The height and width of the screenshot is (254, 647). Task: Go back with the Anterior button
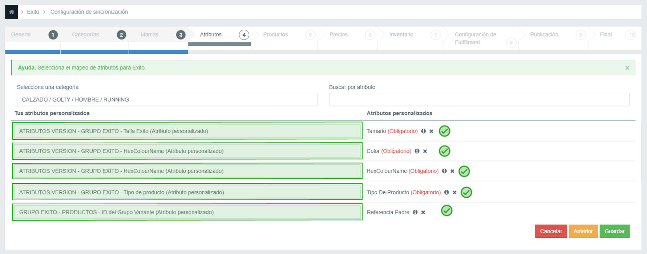pos(583,231)
